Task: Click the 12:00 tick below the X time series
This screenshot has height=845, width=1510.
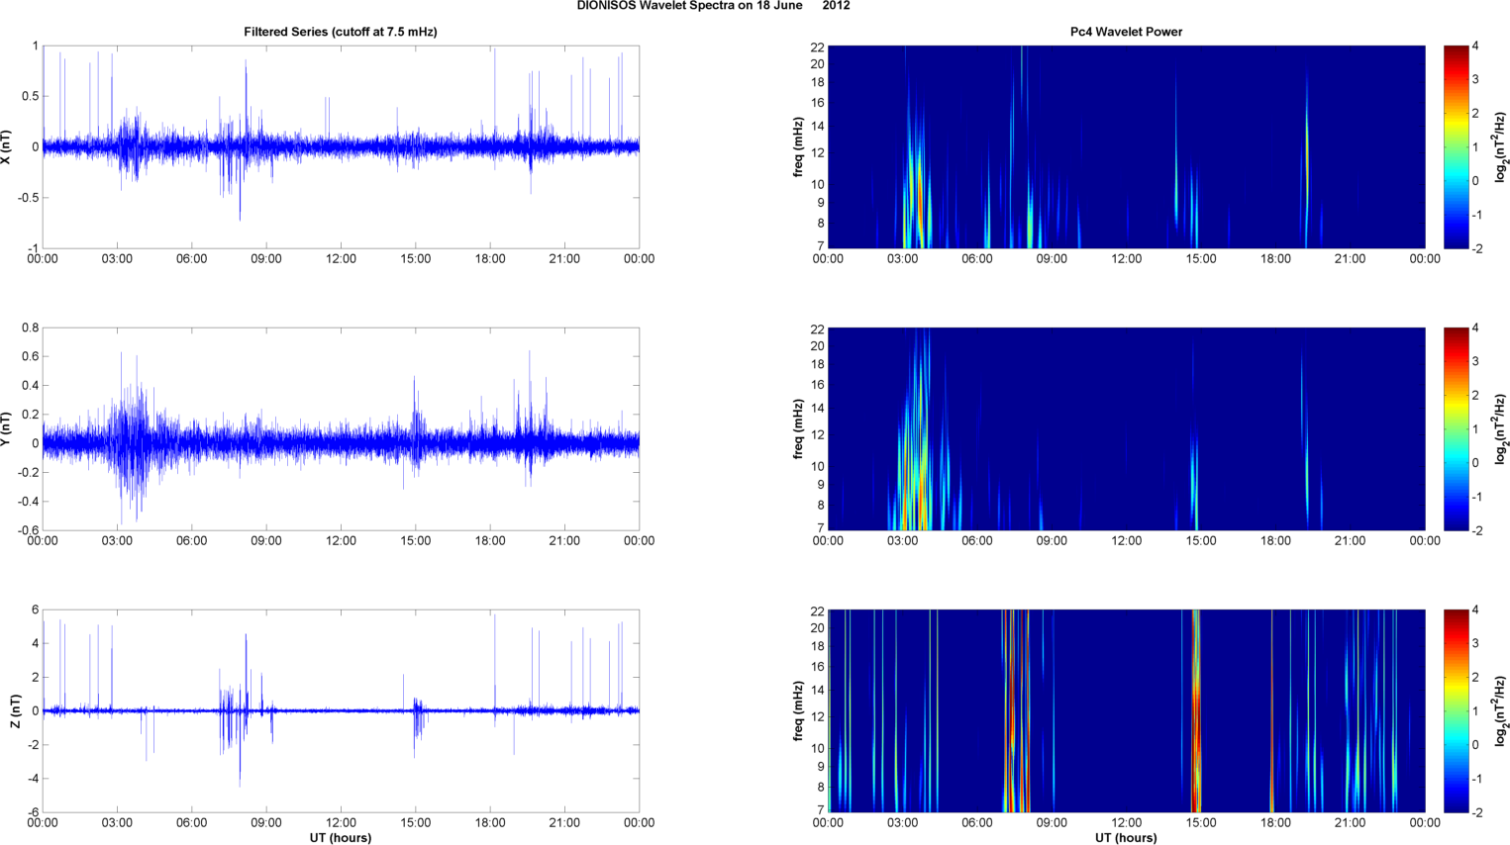Action: [x=341, y=259]
